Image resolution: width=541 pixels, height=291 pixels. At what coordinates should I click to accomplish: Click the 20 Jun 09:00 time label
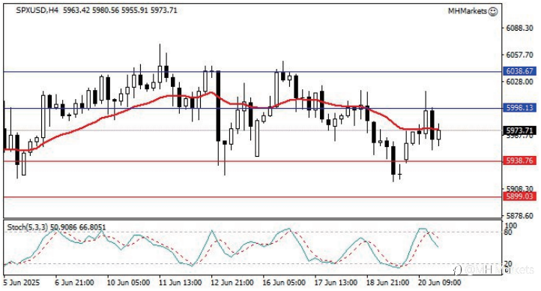click(439, 283)
